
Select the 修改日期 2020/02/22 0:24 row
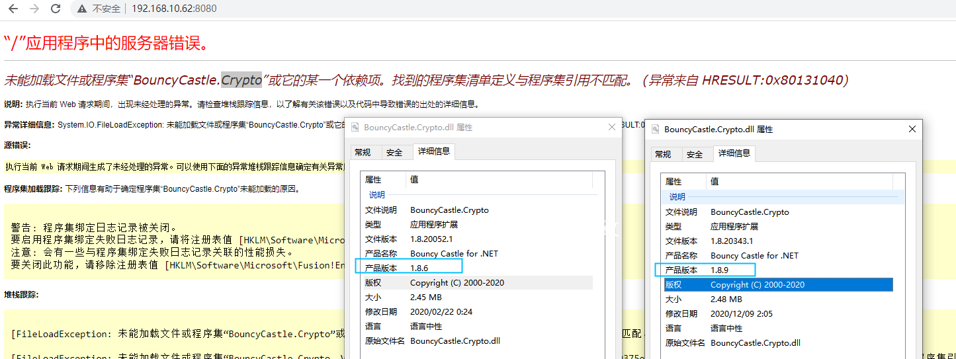coord(477,312)
